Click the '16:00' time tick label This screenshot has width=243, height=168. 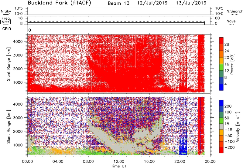(149, 162)
